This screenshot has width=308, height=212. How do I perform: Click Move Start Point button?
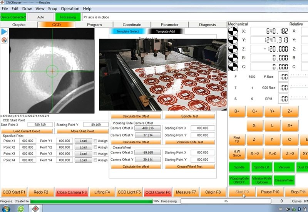tap(82, 131)
